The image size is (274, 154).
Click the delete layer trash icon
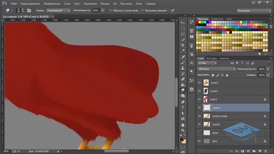tap(265, 151)
